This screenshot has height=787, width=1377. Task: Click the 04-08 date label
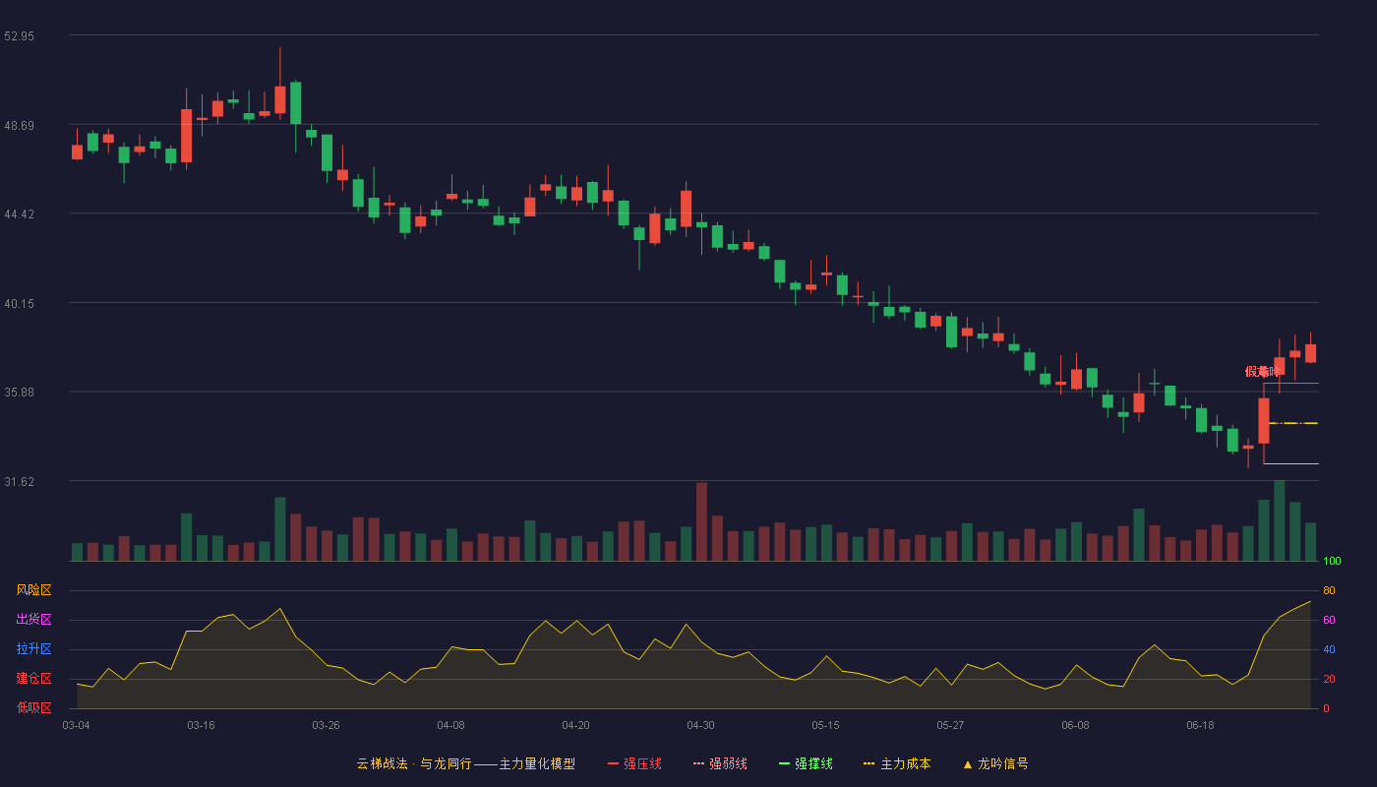point(450,725)
